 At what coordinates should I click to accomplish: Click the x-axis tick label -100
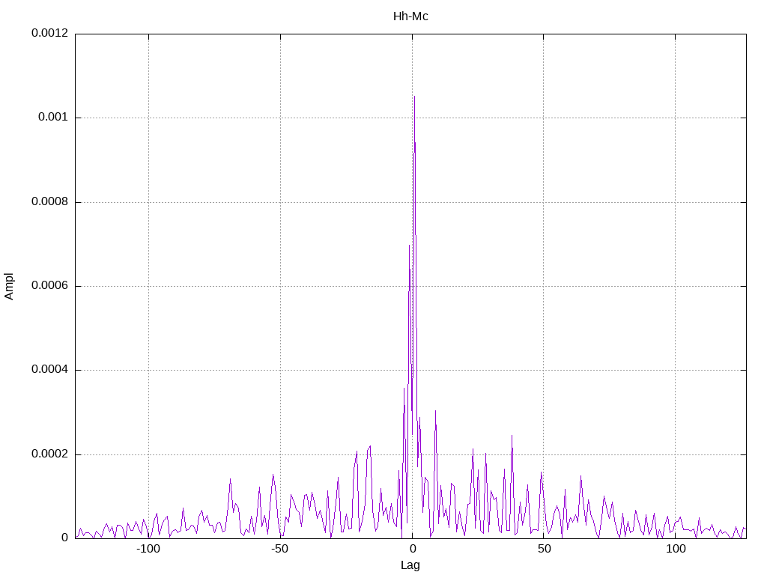click(148, 549)
